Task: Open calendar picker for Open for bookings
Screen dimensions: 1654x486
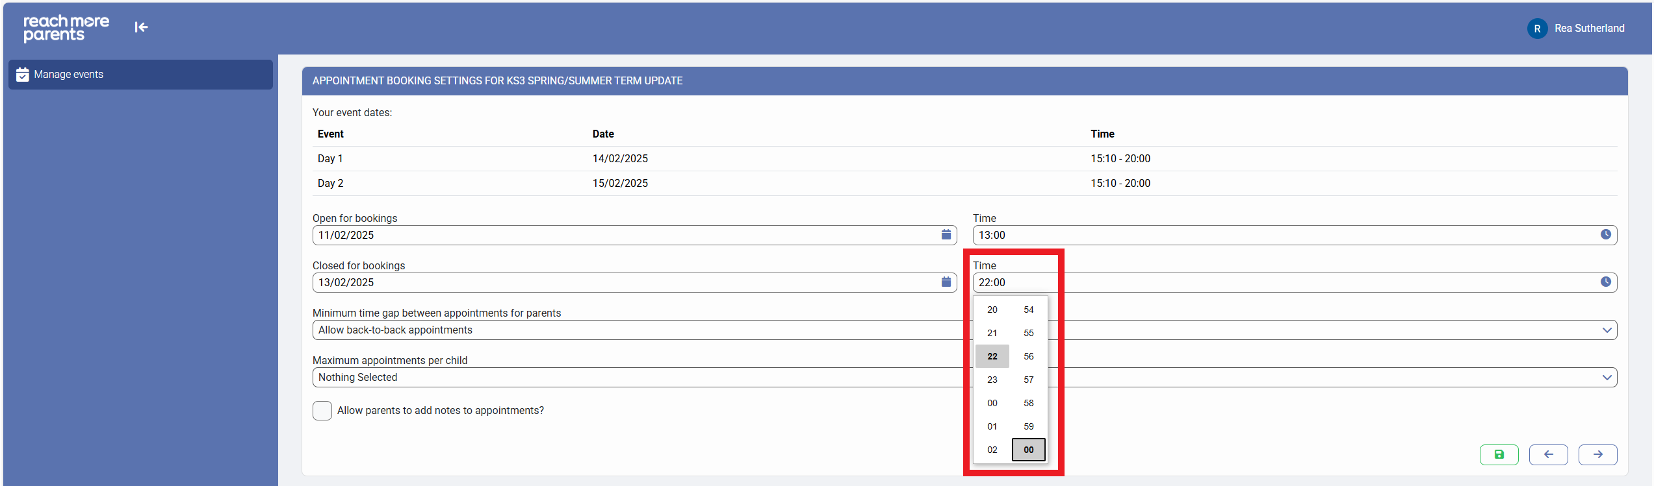Action: pyautogui.click(x=946, y=235)
